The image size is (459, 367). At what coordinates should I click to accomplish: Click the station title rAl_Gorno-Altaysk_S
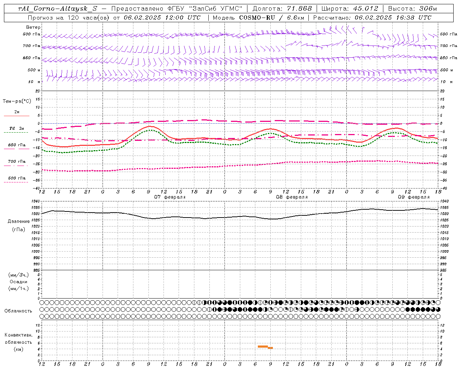(58, 9)
